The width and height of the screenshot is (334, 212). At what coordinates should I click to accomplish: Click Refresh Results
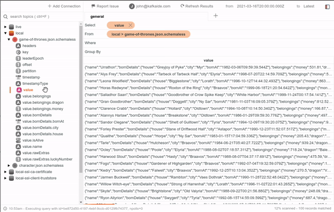(x=197, y=6)
